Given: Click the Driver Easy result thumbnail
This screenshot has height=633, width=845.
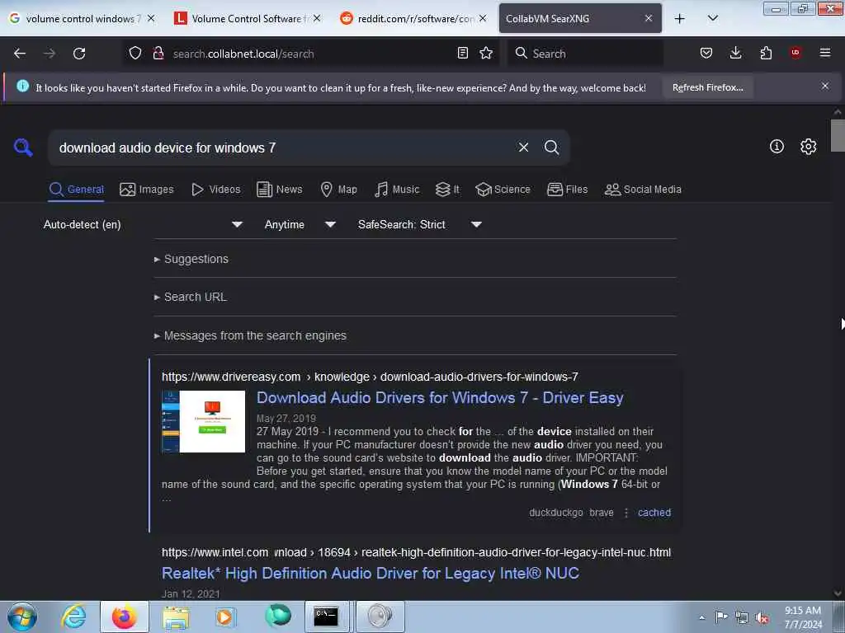Looking at the screenshot, I should point(203,421).
